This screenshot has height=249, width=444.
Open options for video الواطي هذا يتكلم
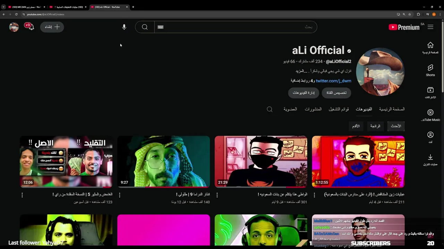(x=217, y=195)
